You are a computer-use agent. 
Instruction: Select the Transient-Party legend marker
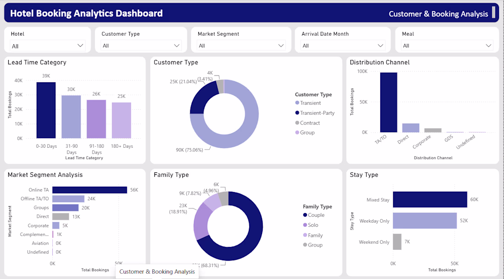(x=297, y=113)
